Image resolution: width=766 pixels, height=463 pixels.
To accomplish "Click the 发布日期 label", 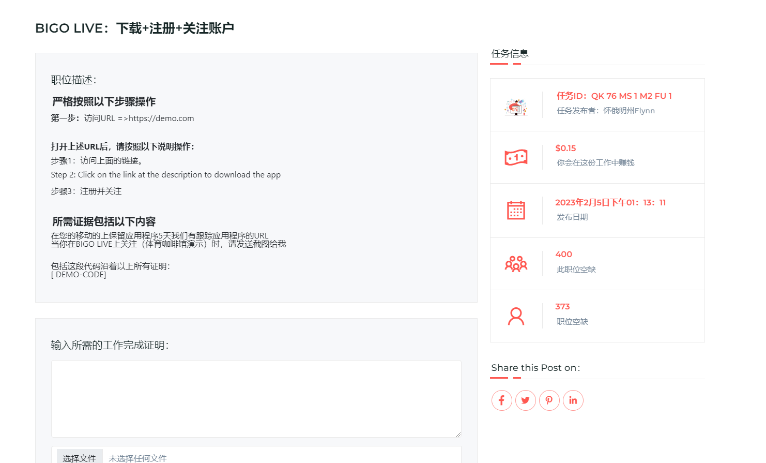I will pos(572,217).
